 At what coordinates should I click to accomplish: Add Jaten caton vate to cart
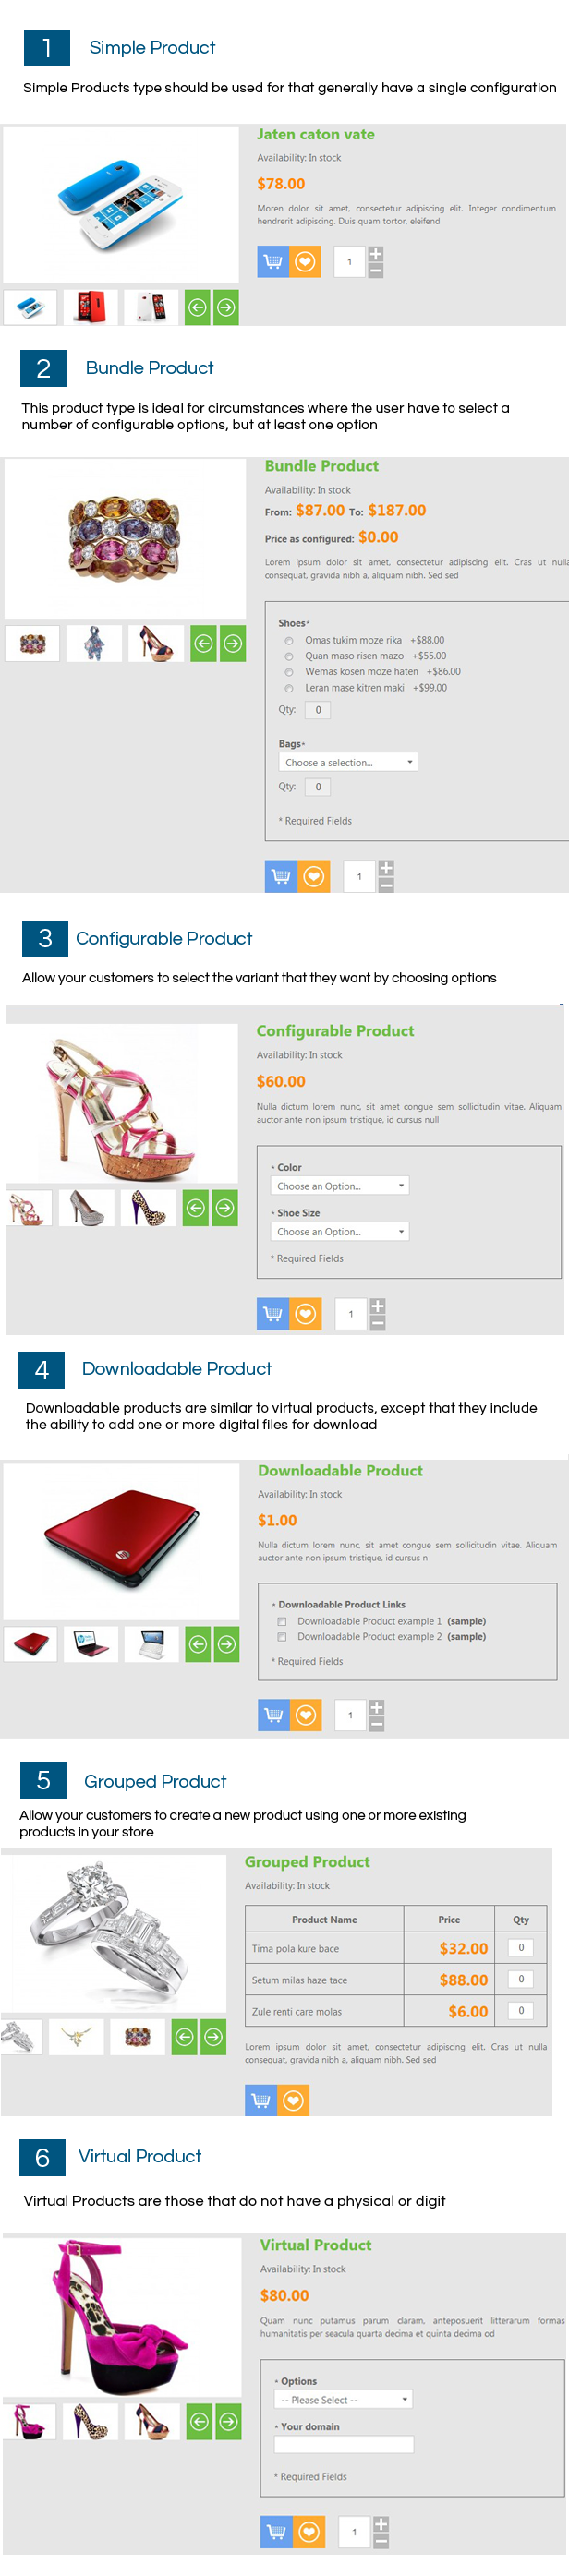[273, 262]
